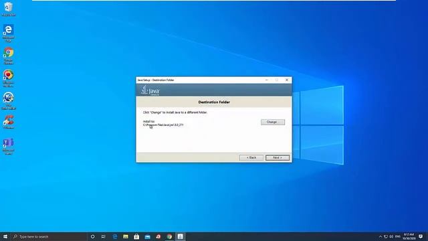The width and height of the screenshot is (428, 241).
Task: Minimize the Java Setup window
Action: tap(267, 80)
